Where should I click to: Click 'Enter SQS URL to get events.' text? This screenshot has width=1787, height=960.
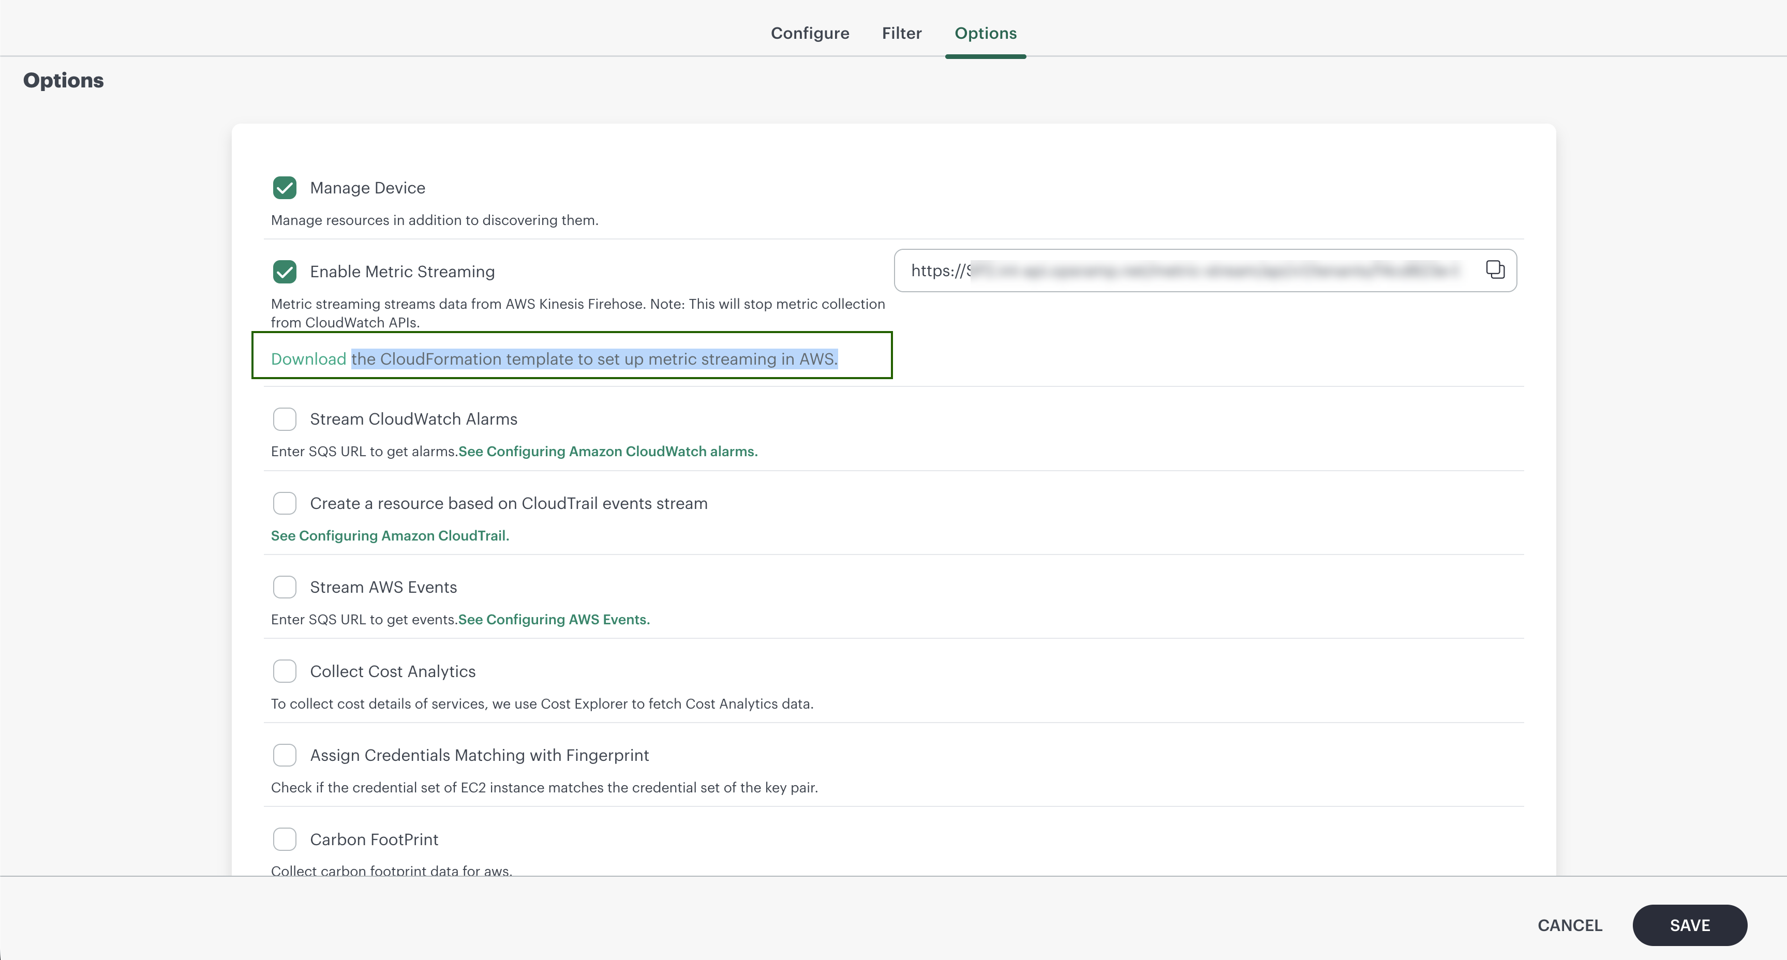point(364,620)
